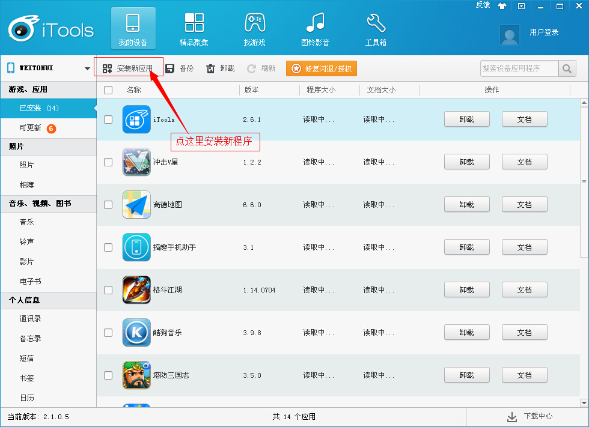Viewport: 589px width, 427px height.
Task: Expand the WEITOHUI device dropdown
Action: pyautogui.click(x=87, y=68)
